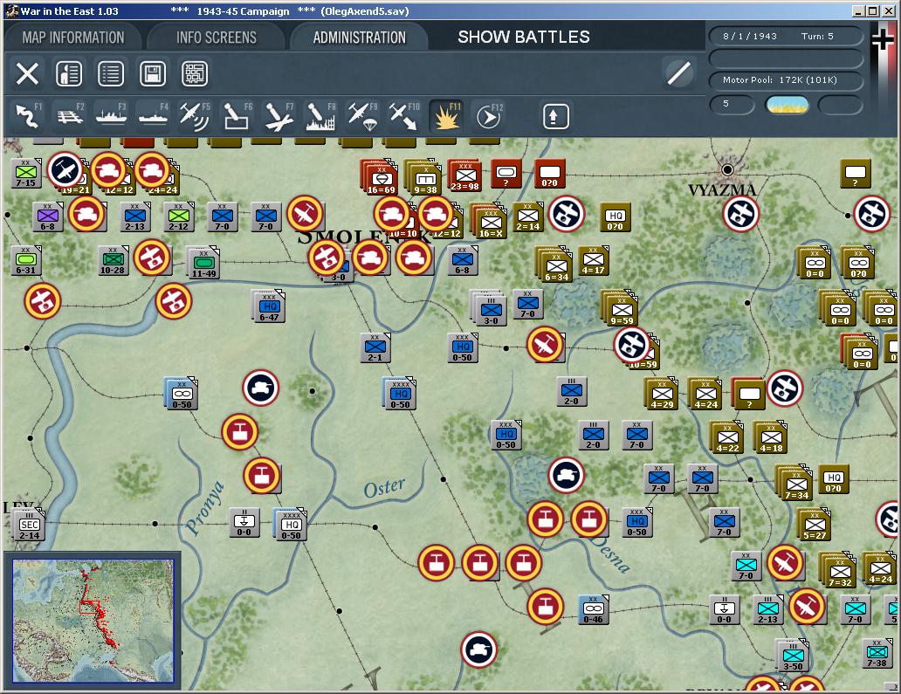Click the X quit icon in administration row
The image size is (901, 694).
[27, 73]
